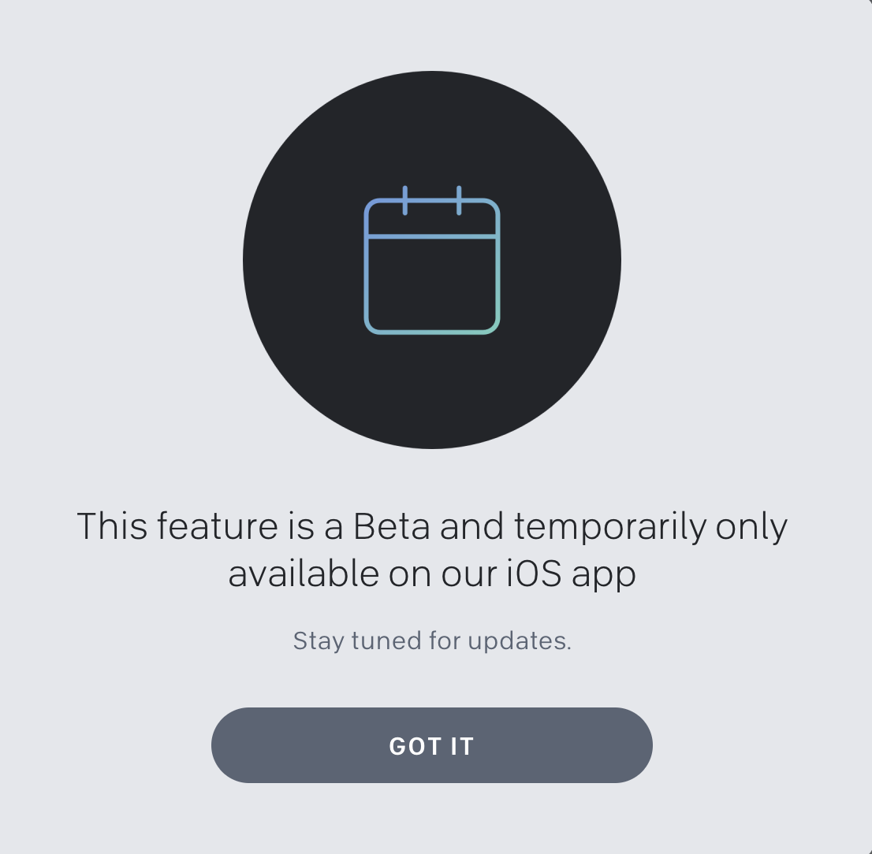
Task: Click the word "iOS" in the heading
Action: pos(534,574)
